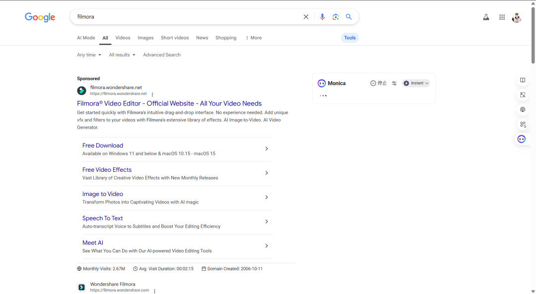Open the Google account avatar
Viewport: 536px width, 294px height.
click(x=517, y=17)
